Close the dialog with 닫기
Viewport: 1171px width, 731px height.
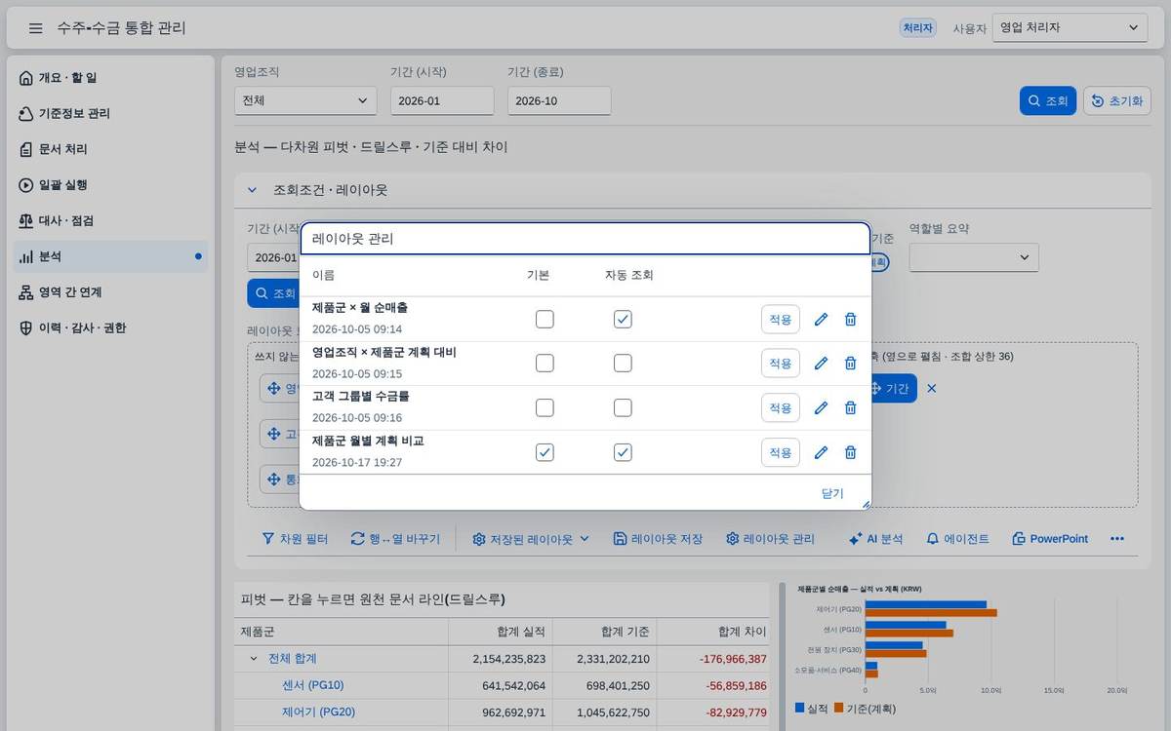(x=832, y=493)
